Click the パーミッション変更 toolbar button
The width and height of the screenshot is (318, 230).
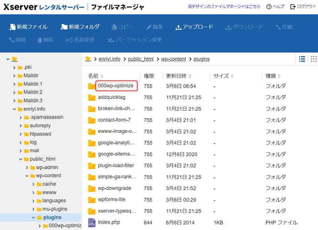pyautogui.click(x=135, y=40)
